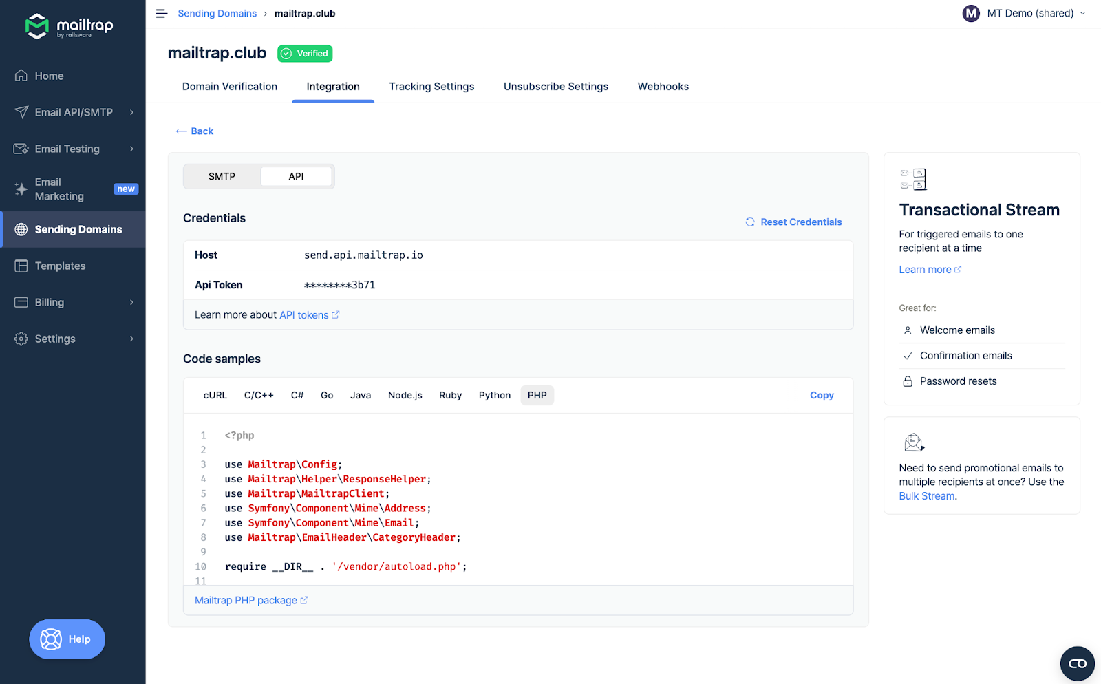Viewport: 1101px width, 684px height.
Task: Click the Api Token masked value
Action: click(340, 285)
